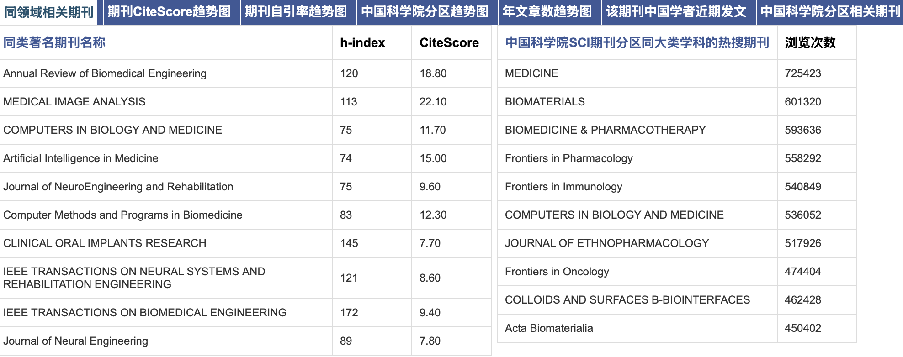Click the 同类著名期刊名称 column header
Screen dimensions: 903x357
point(54,42)
